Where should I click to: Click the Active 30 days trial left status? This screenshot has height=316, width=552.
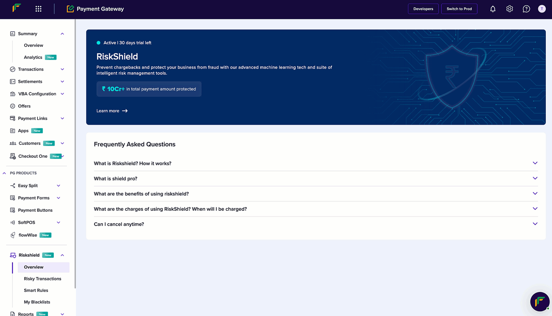tap(124, 43)
